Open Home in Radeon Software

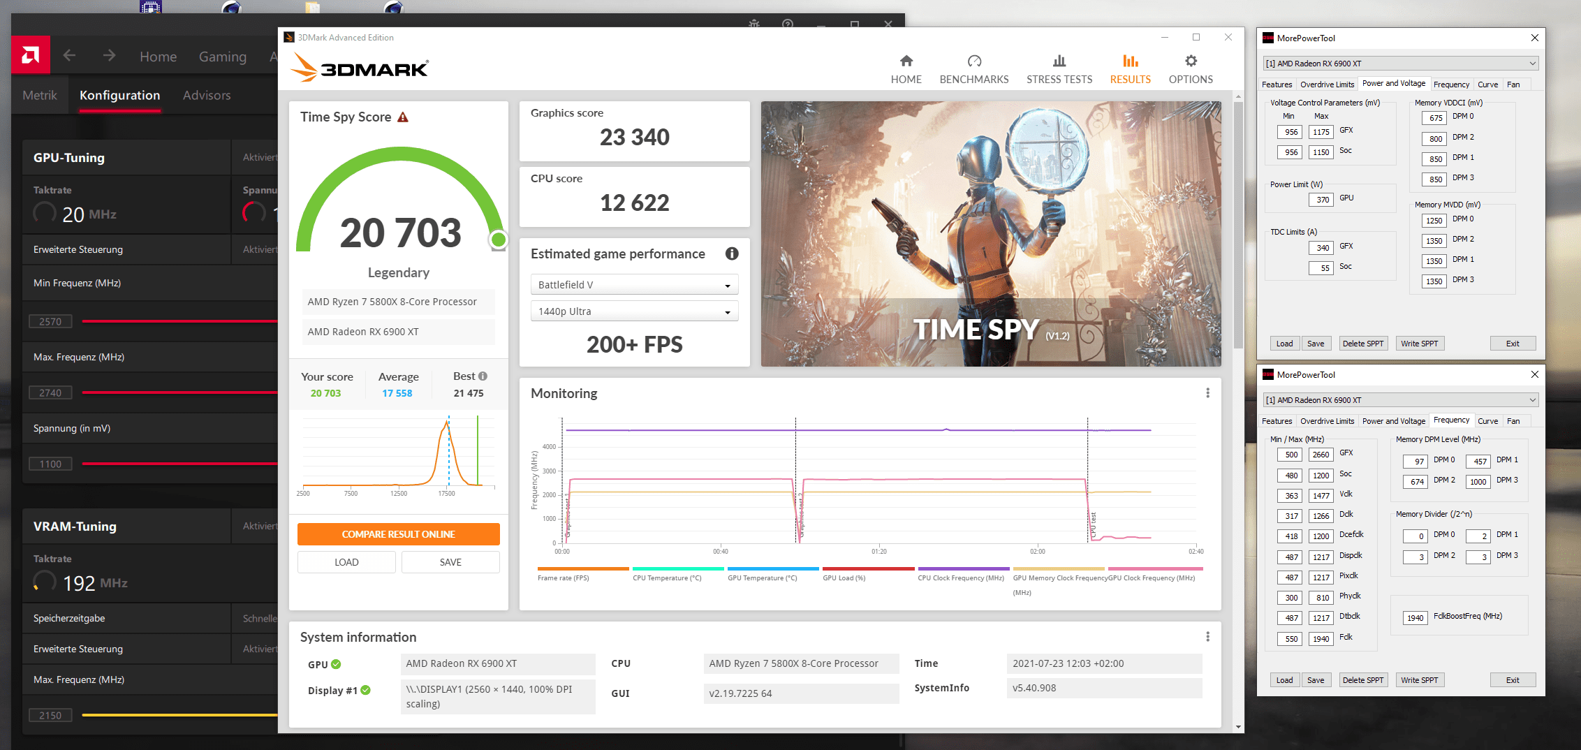point(158,57)
